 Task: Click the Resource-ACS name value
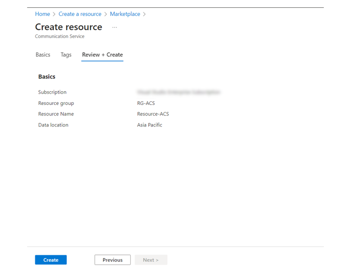(x=153, y=114)
